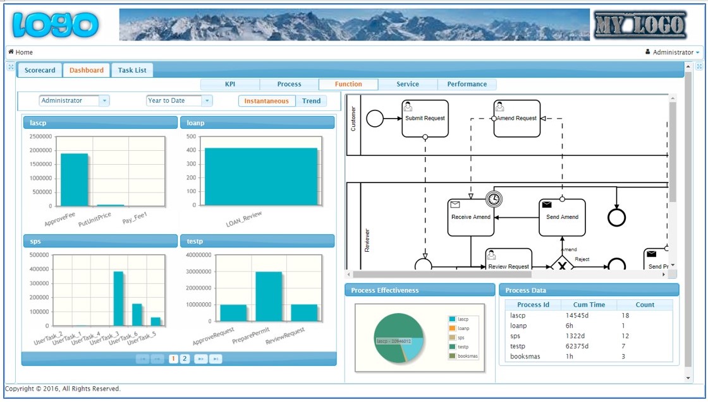Screen dimensions: 708x402
Task: Click the Count column header
Action: 645,305
